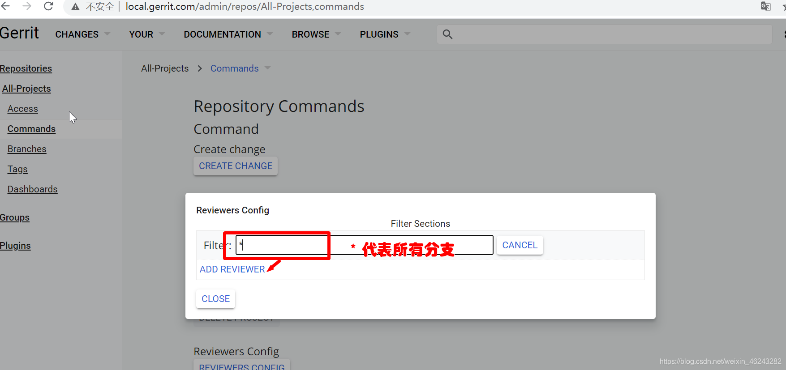Image resolution: width=786 pixels, height=370 pixels.
Task: Open Plugins in the sidebar
Action: (x=15, y=246)
